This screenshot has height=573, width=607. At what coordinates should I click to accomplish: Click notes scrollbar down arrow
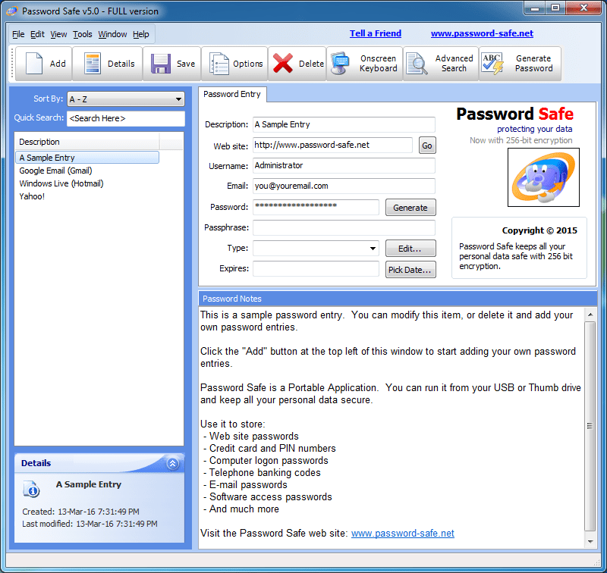(590, 542)
